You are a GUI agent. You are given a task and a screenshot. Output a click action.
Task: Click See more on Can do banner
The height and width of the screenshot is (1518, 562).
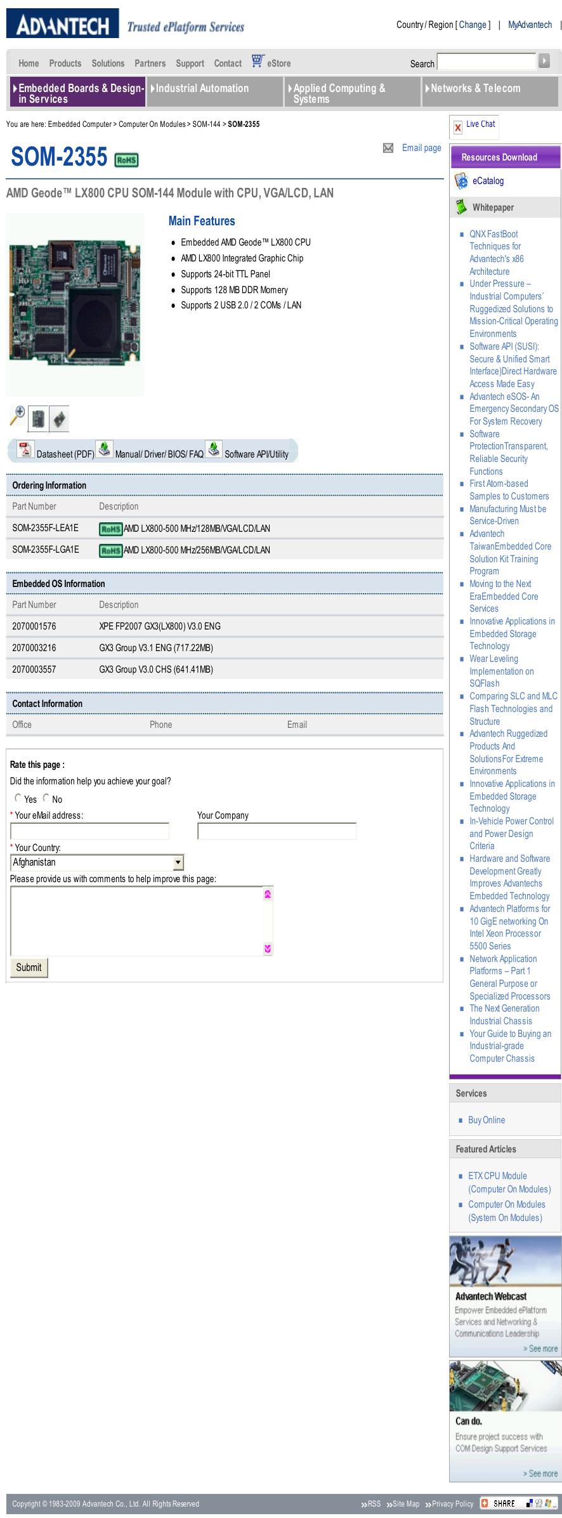click(x=540, y=1473)
